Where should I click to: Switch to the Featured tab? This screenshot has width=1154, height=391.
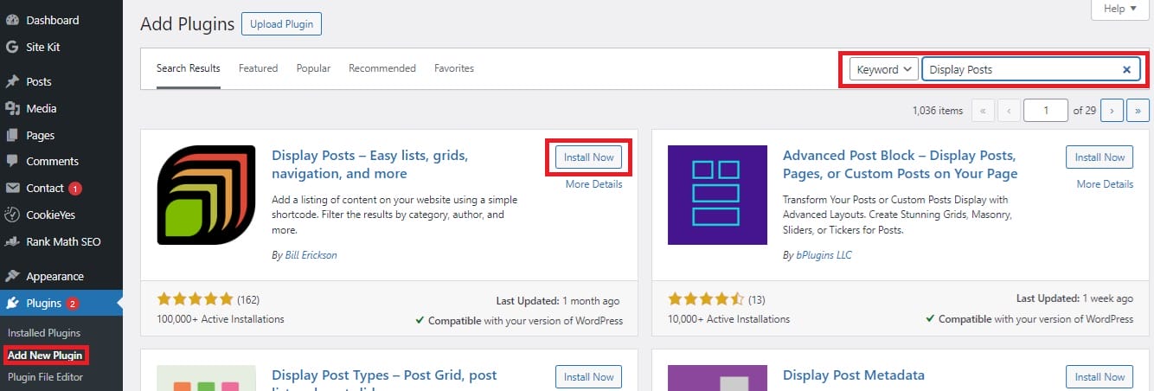click(x=258, y=68)
